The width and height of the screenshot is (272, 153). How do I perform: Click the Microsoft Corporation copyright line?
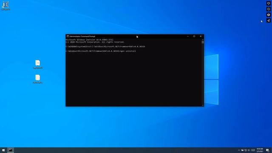click(95, 42)
